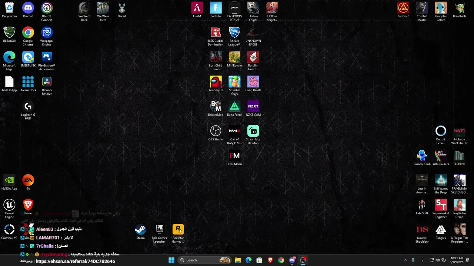Select the Lost Child Demo icon
The width and height of the screenshot is (474, 266).
coord(216,61)
